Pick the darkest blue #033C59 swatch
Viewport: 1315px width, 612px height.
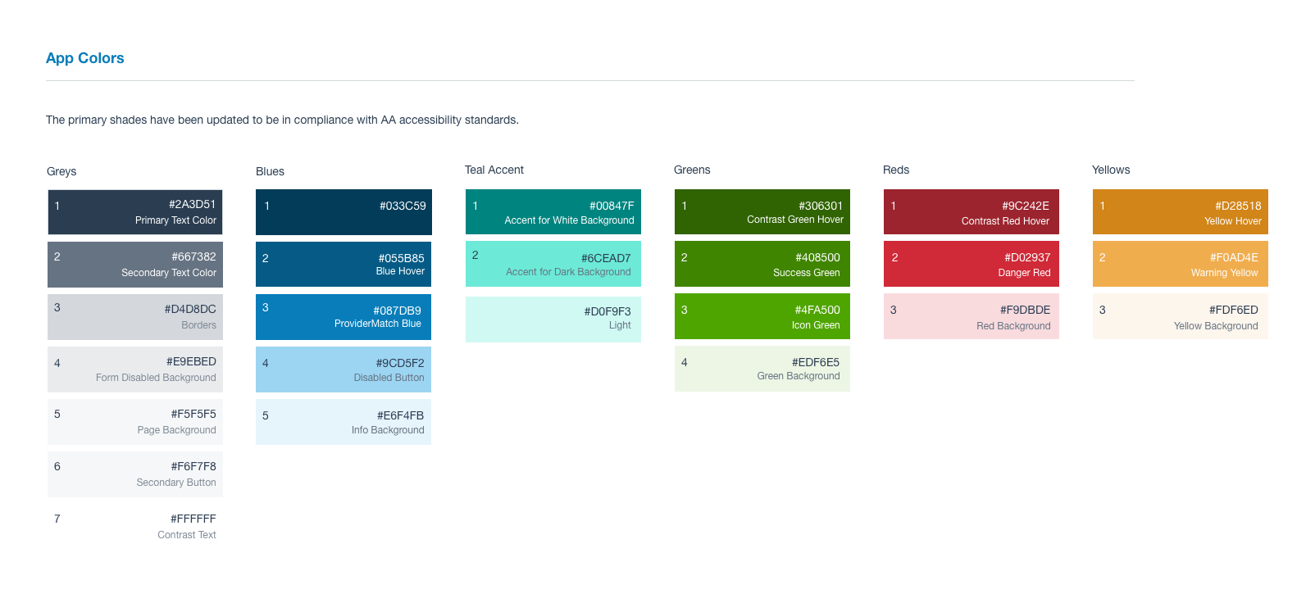coord(344,212)
